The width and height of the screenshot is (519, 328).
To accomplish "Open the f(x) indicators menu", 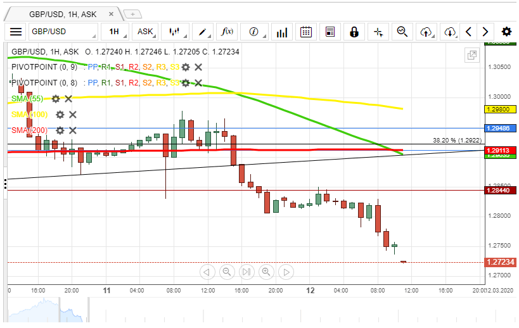I will (227, 32).
